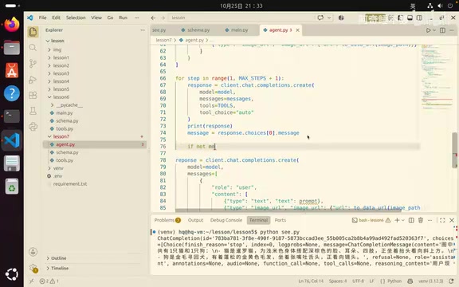This screenshot has width=459, height=287.
Task: Open the Run and Debug view
Action: pyautogui.click(x=33, y=80)
